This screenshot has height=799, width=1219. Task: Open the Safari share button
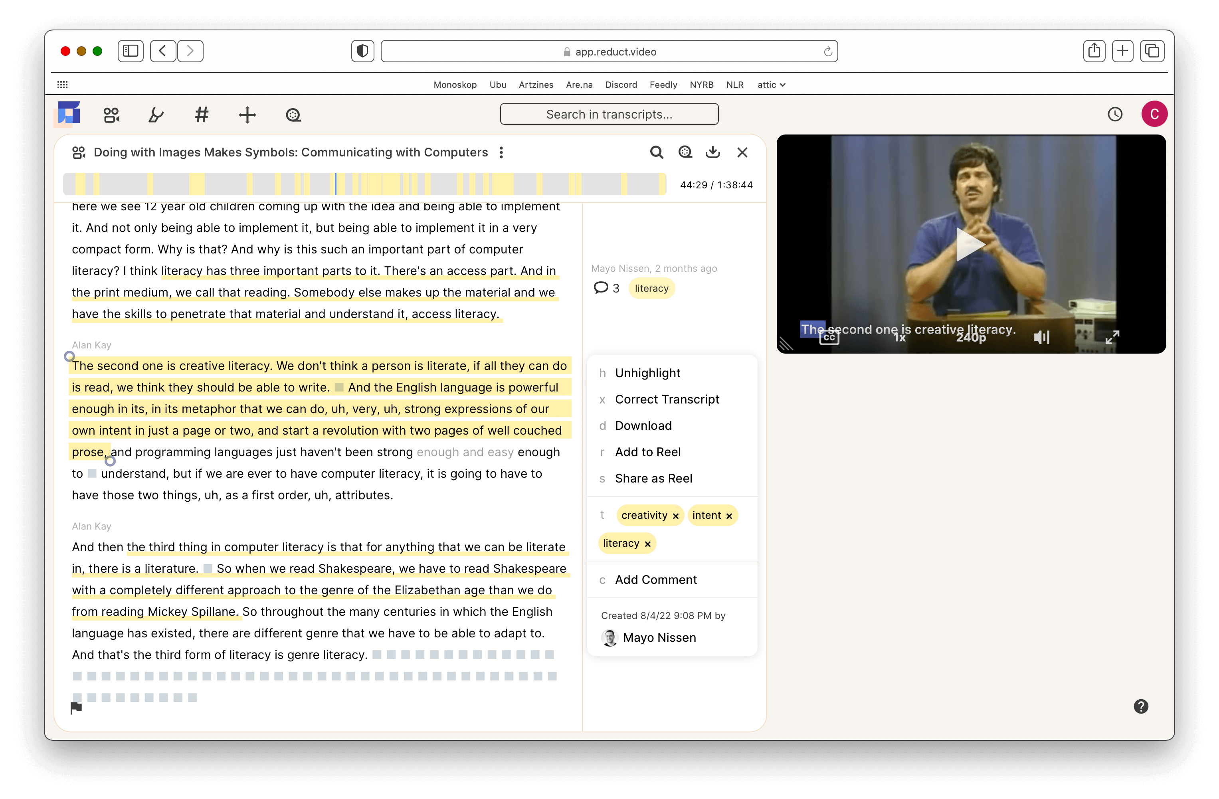pyautogui.click(x=1094, y=51)
